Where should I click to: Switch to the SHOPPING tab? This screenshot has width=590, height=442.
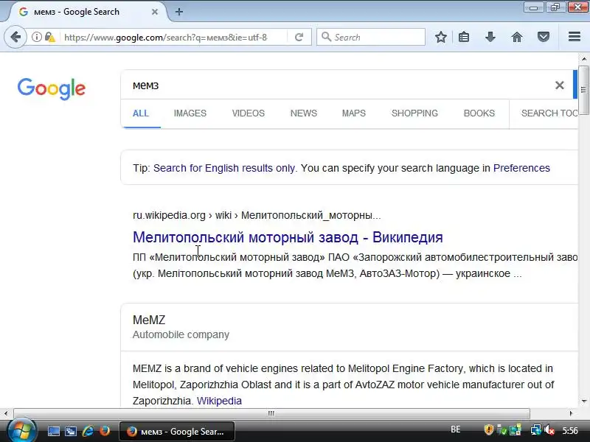tap(414, 113)
